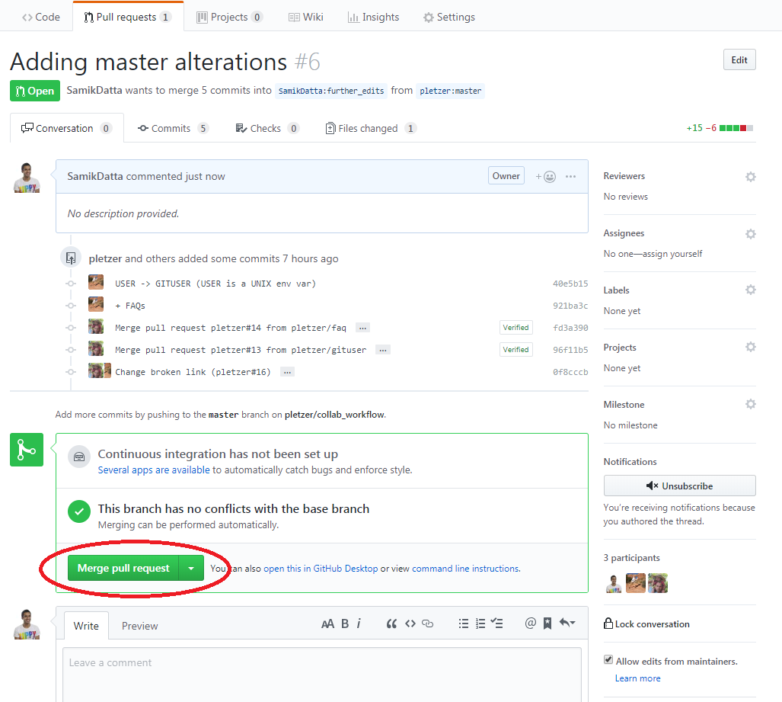Open Labels gear settings

(750, 290)
